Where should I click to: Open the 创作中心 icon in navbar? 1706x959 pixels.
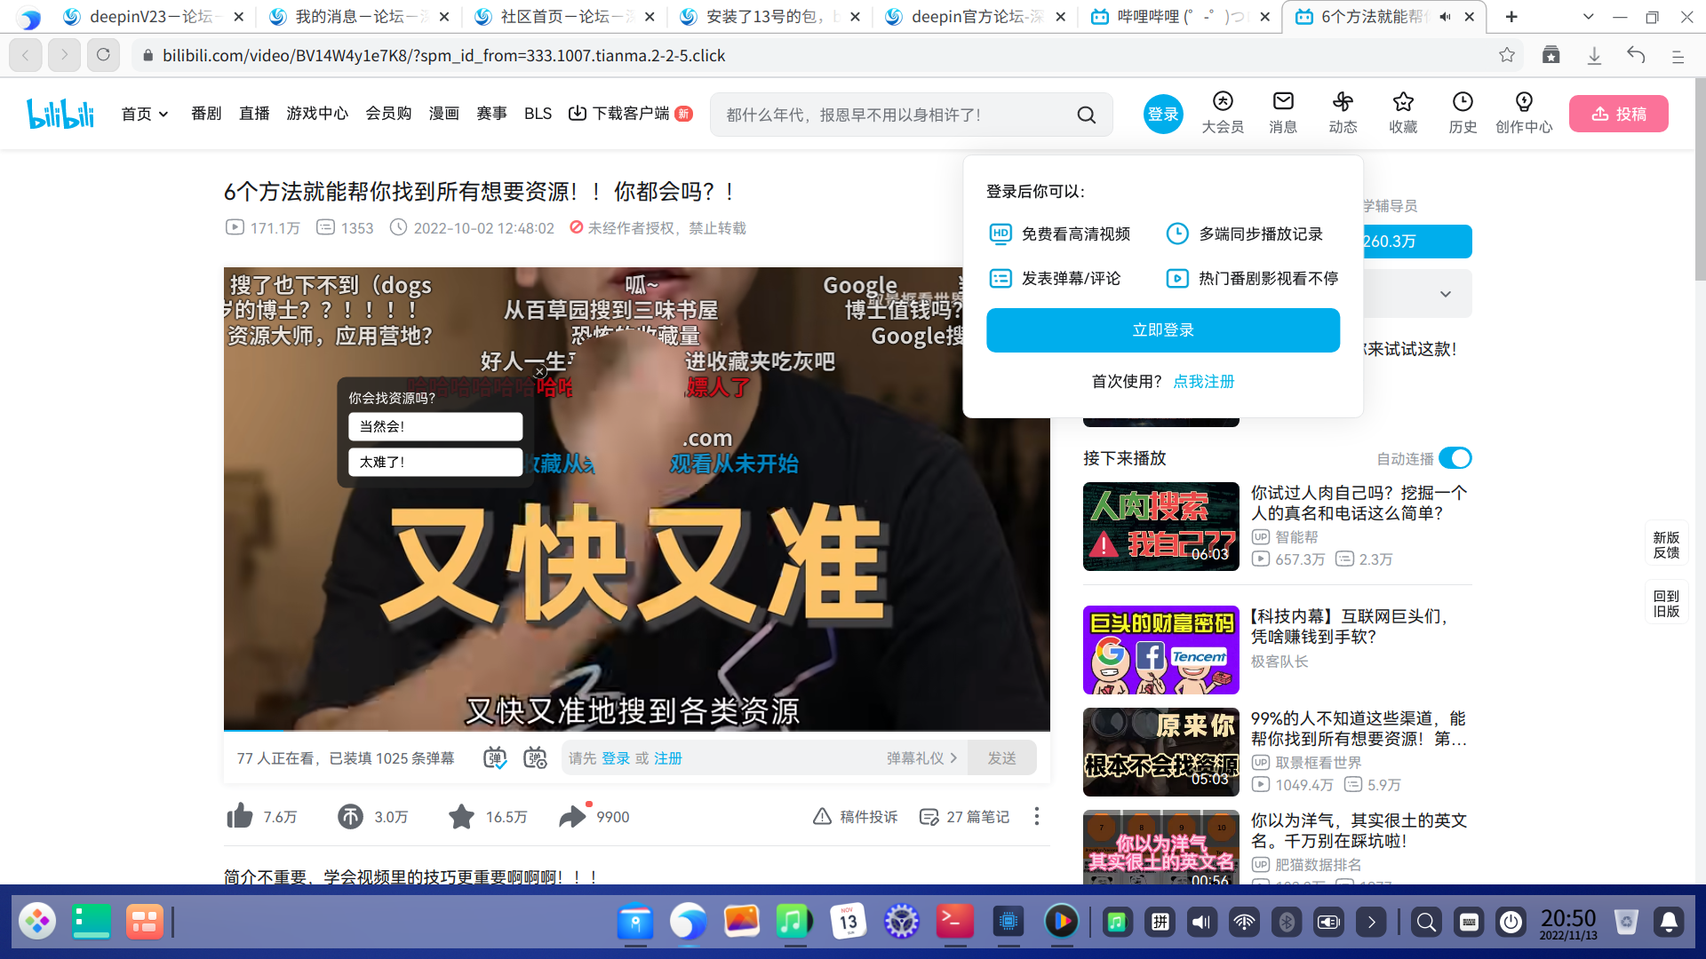point(1523,112)
